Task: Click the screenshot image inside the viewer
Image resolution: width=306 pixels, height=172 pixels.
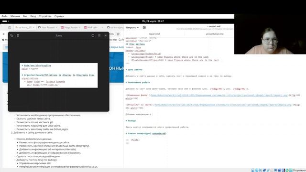Action: [58, 75]
